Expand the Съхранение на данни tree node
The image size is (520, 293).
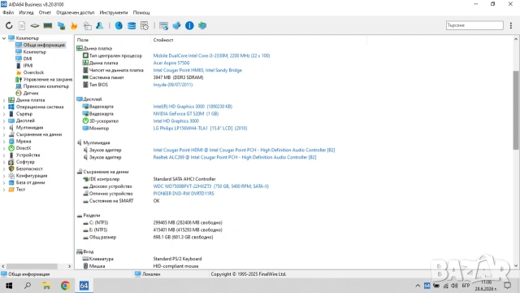(4, 134)
